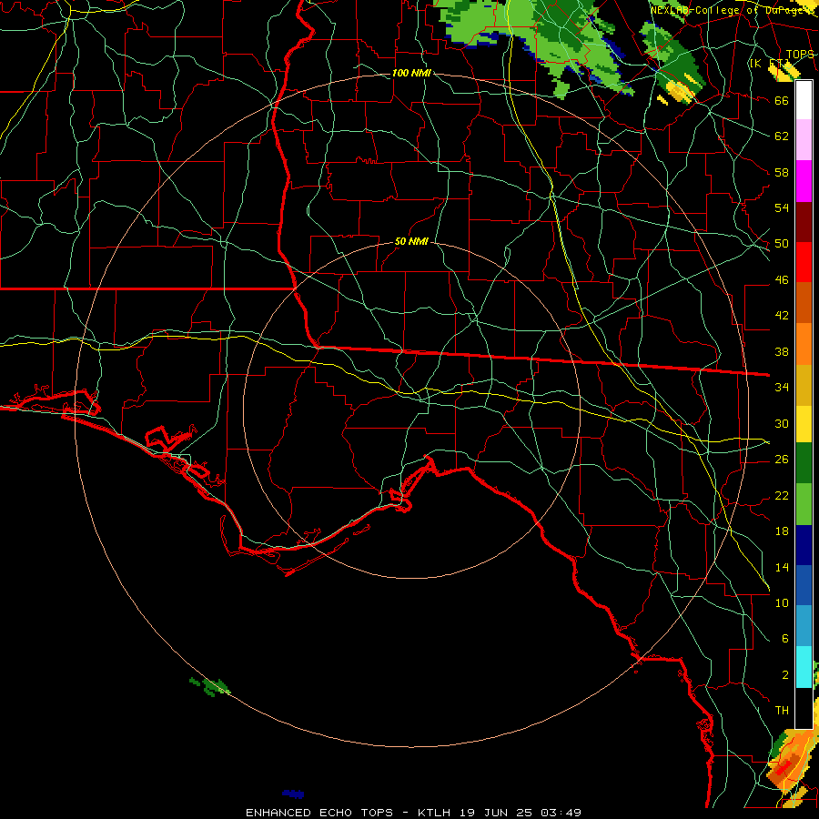Click the "2" legend value
This screenshot has height=819, width=819.
[x=784, y=675]
